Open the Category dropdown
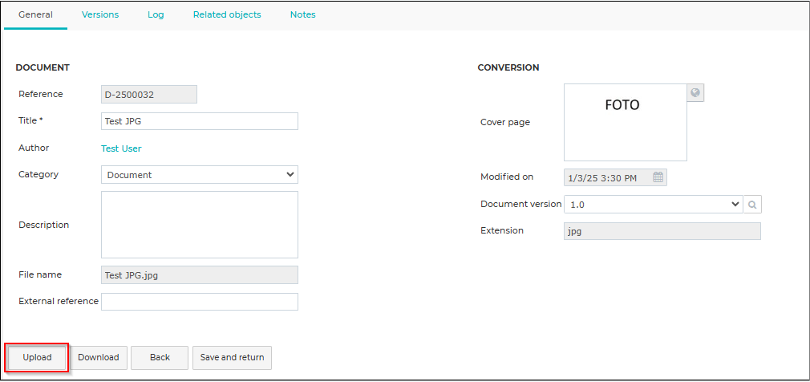Screen dimensions: 810x382 coord(200,175)
